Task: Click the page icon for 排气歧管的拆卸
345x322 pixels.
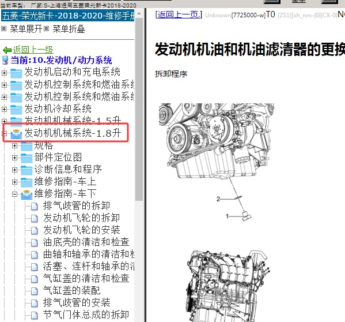Action: pyautogui.click(x=35, y=206)
